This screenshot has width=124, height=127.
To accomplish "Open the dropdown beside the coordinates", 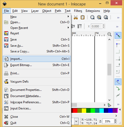I will click(x=76, y=121).
